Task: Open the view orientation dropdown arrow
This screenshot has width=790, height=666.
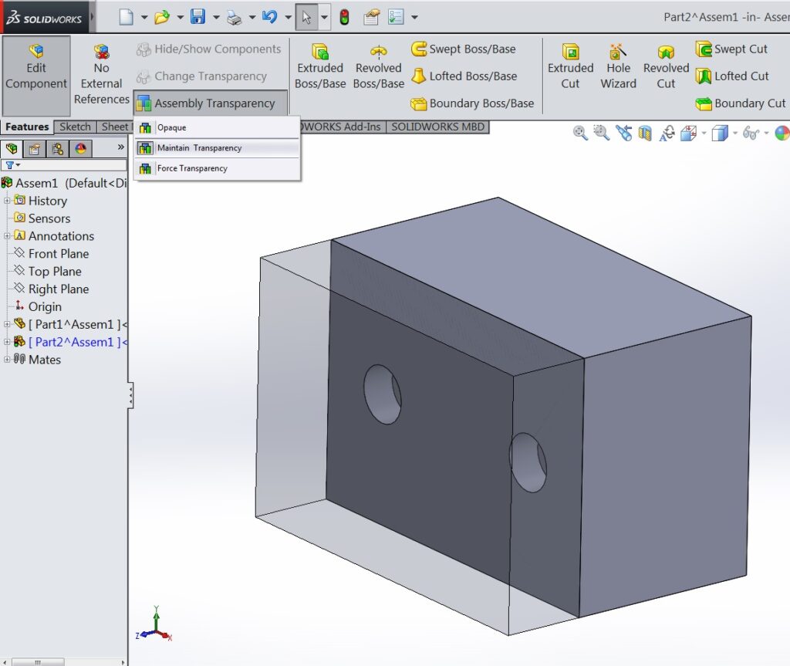Action: click(734, 133)
